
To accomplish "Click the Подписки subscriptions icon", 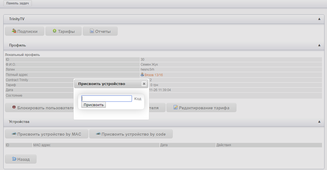I will click(14, 31).
